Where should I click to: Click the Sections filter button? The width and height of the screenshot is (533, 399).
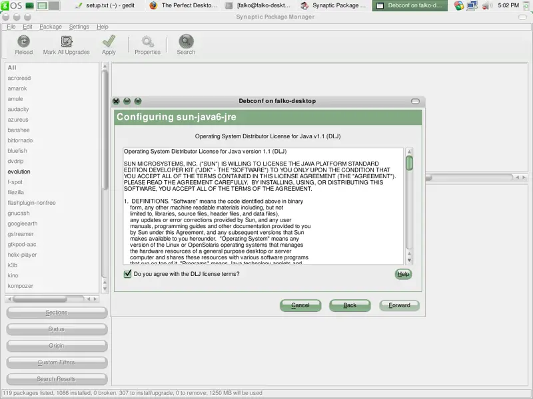click(57, 313)
